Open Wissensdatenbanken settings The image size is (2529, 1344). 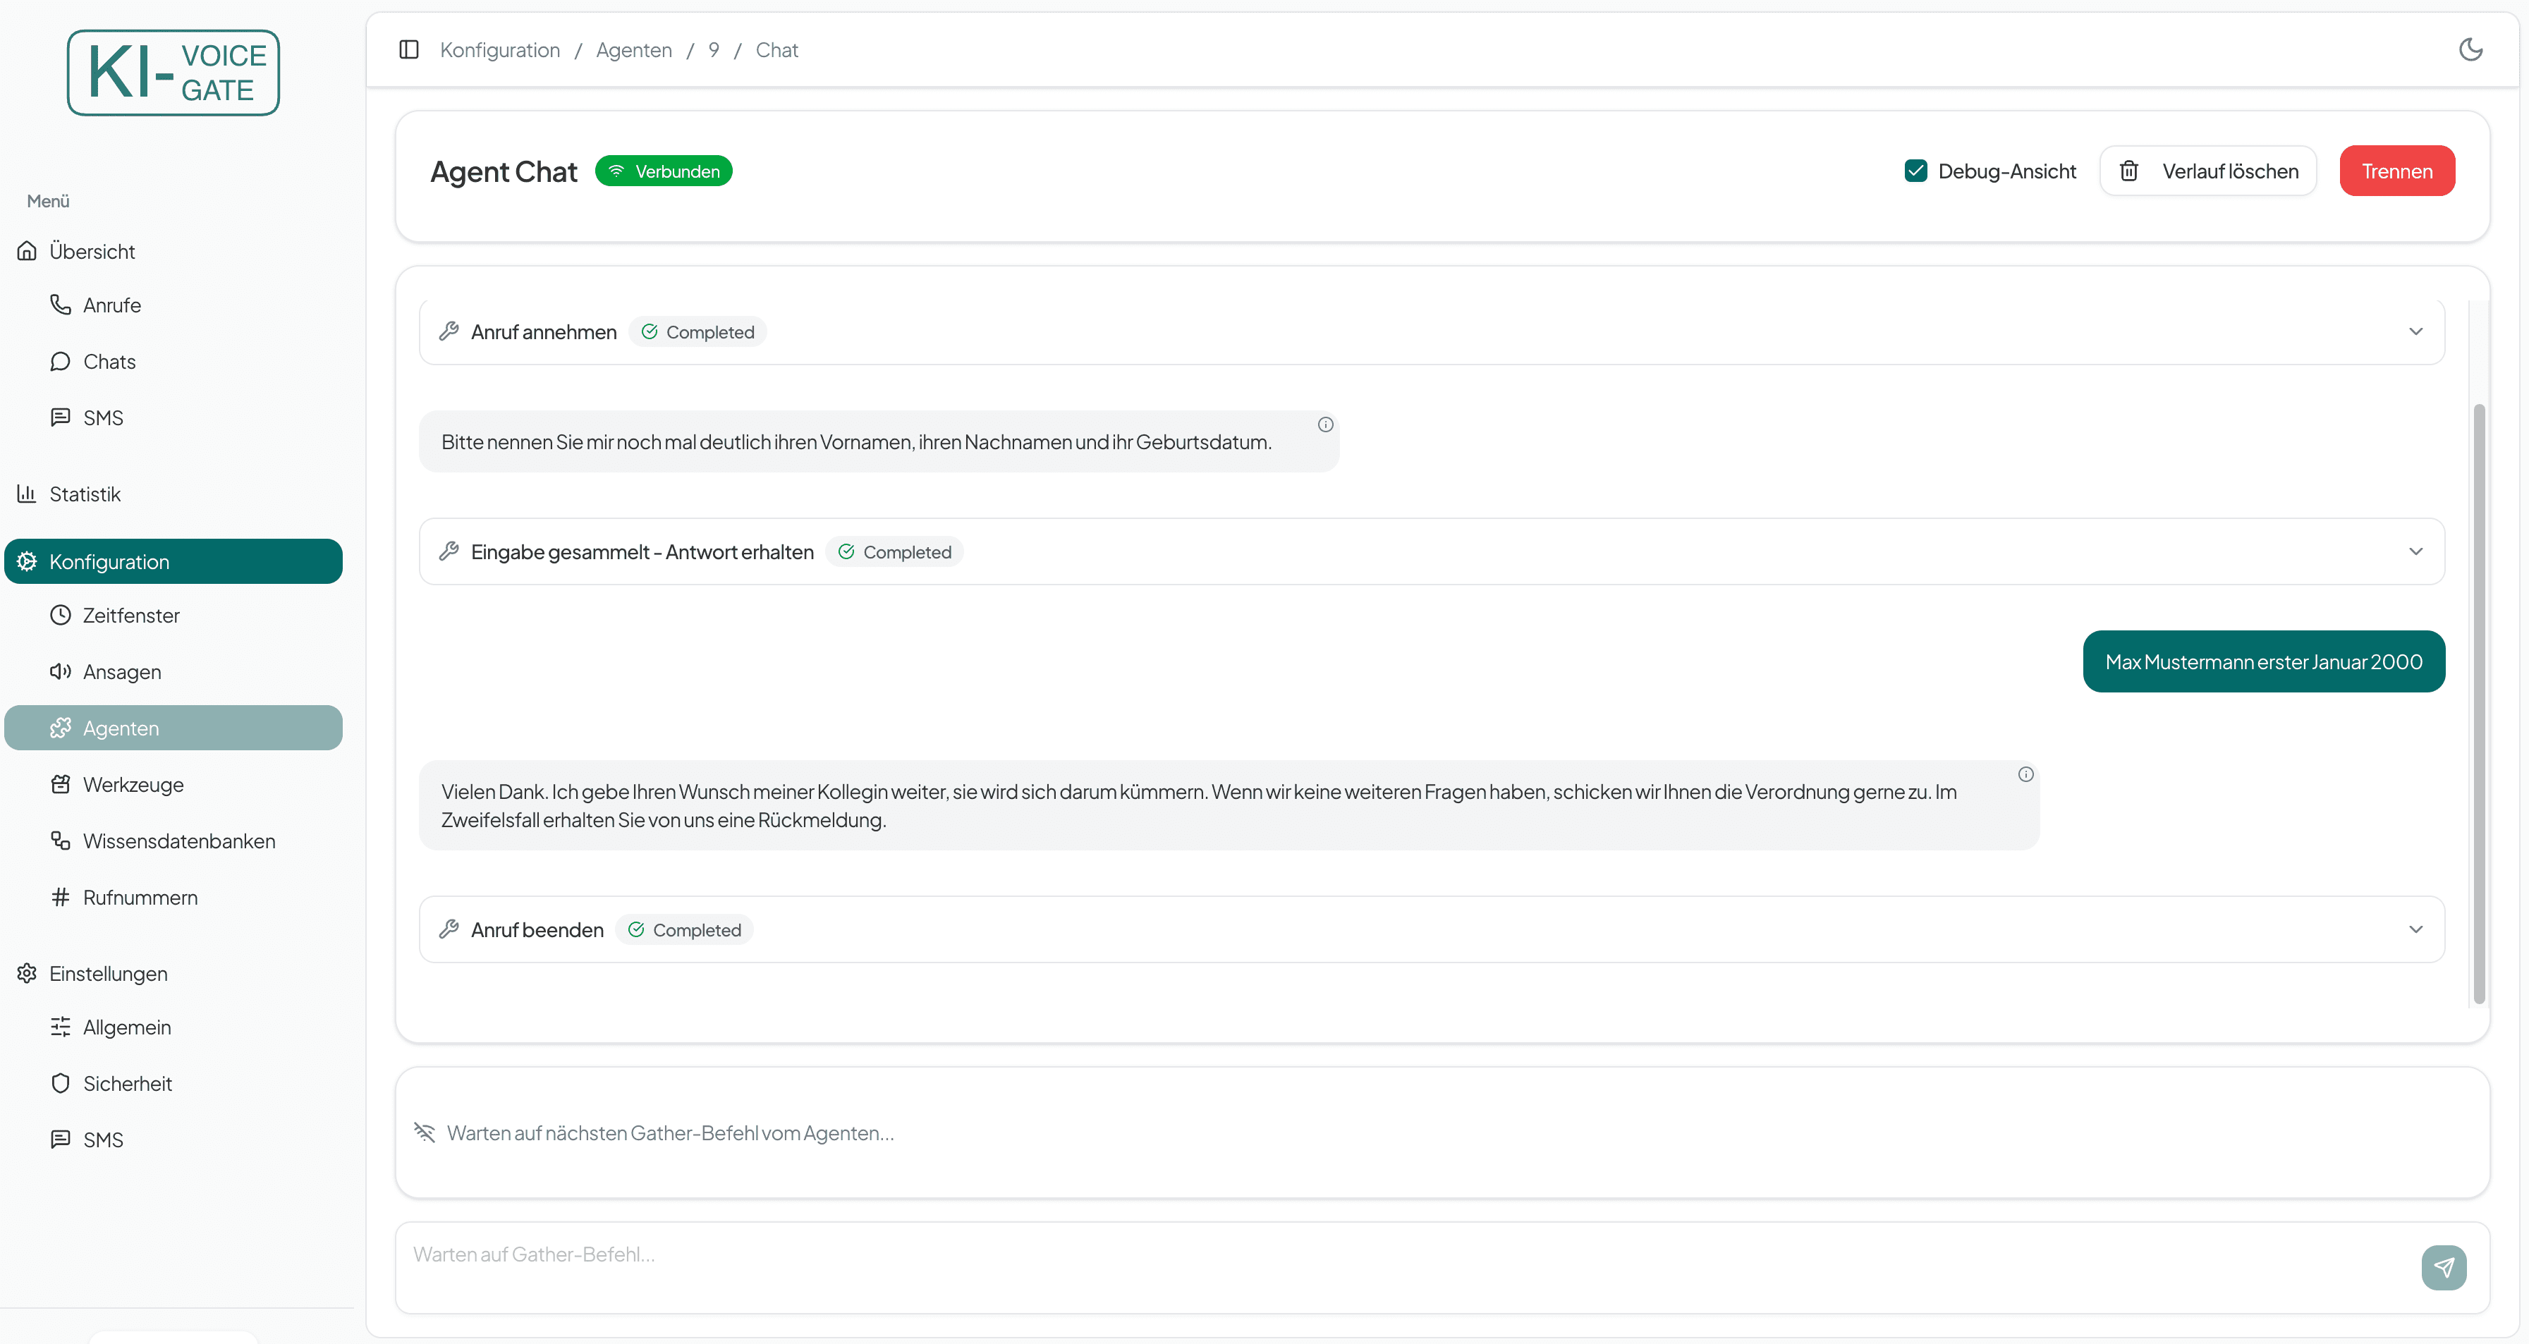point(178,841)
